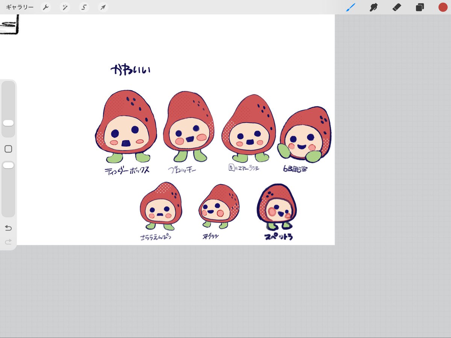Viewport: 451px width, 338px height.
Task: Tap the strawberry labeled さらさらえんぴつ
Action: (x=161, y=206)
